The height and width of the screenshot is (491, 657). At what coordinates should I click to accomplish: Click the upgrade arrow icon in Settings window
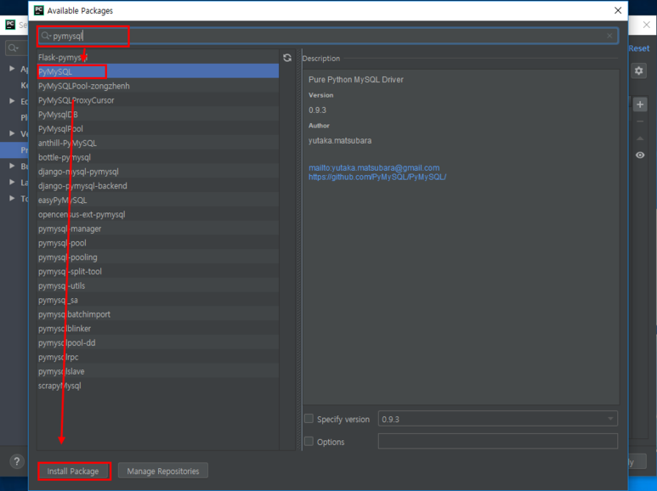[640, 138]
